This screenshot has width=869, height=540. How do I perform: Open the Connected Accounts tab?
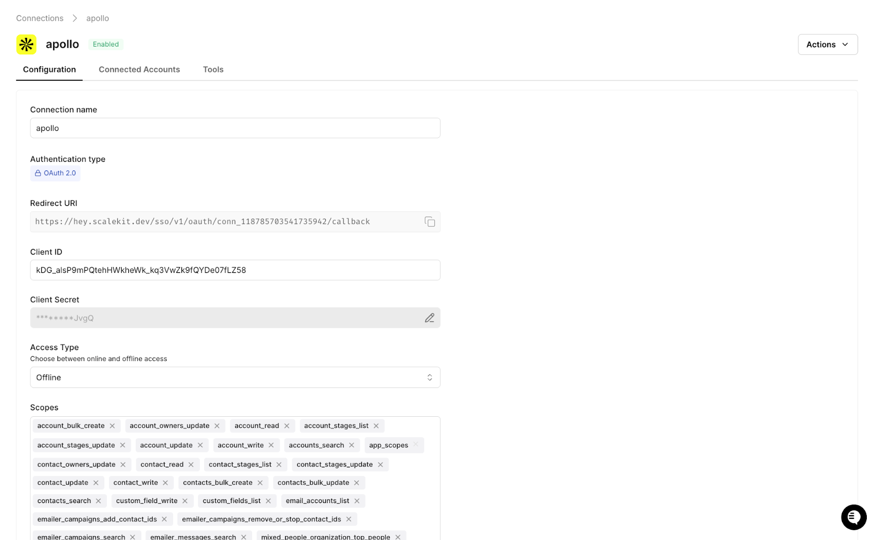tap(139, 69)
